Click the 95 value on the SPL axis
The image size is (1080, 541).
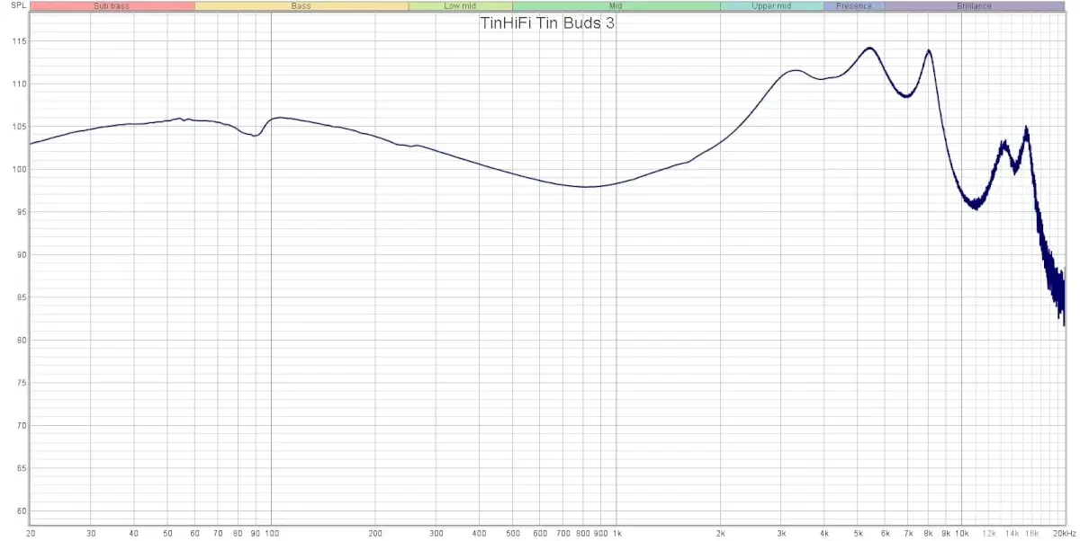(20, 212)
